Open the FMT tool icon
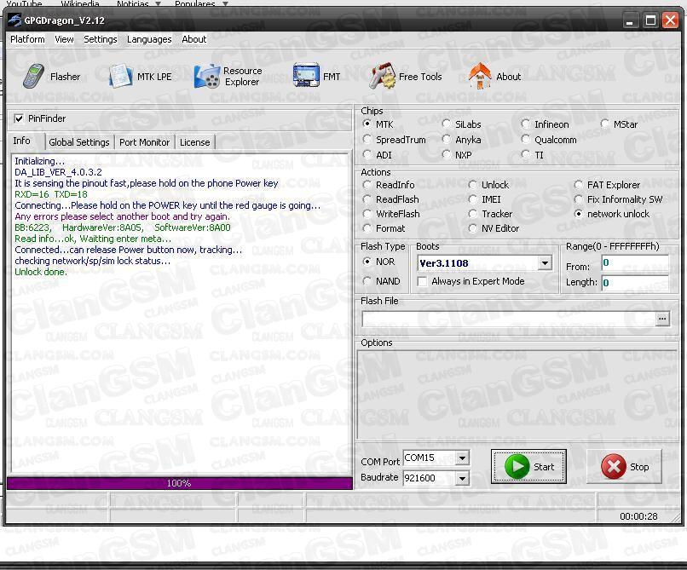This screenshot has height=570, width=687. tap(306, 75)
